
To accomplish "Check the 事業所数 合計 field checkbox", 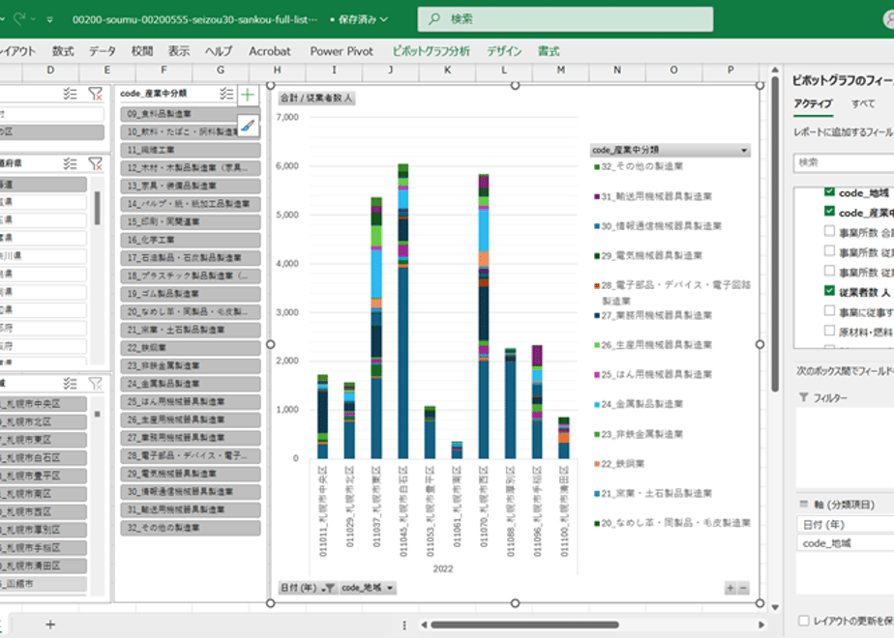I will pyautogui.click(x=829, y=231).
